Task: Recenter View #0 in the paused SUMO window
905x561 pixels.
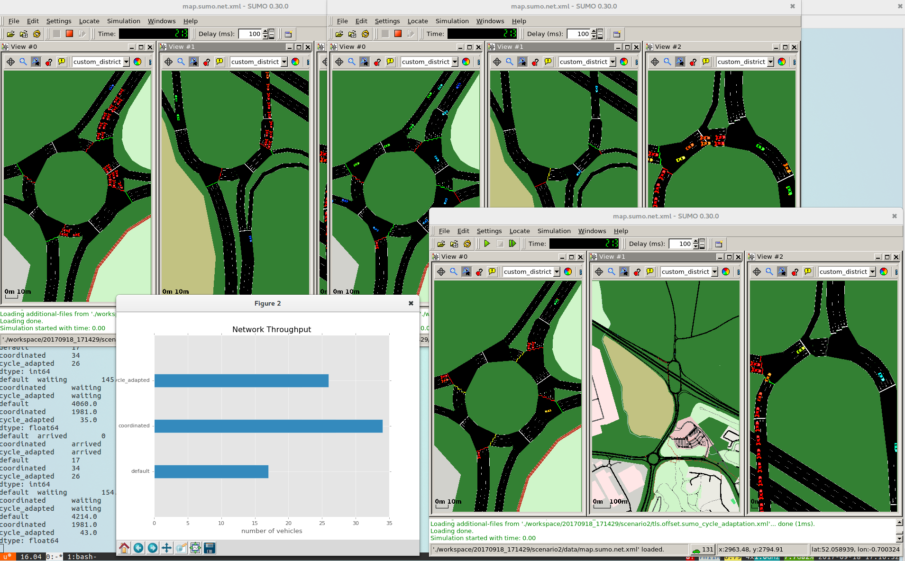Action: coord(441,271)
